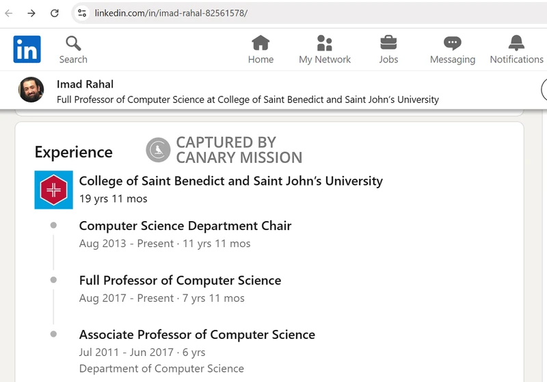547x382 pixels.
Task: Click the '19 yrs 11 mos' duration text
Action: (113, 199)
